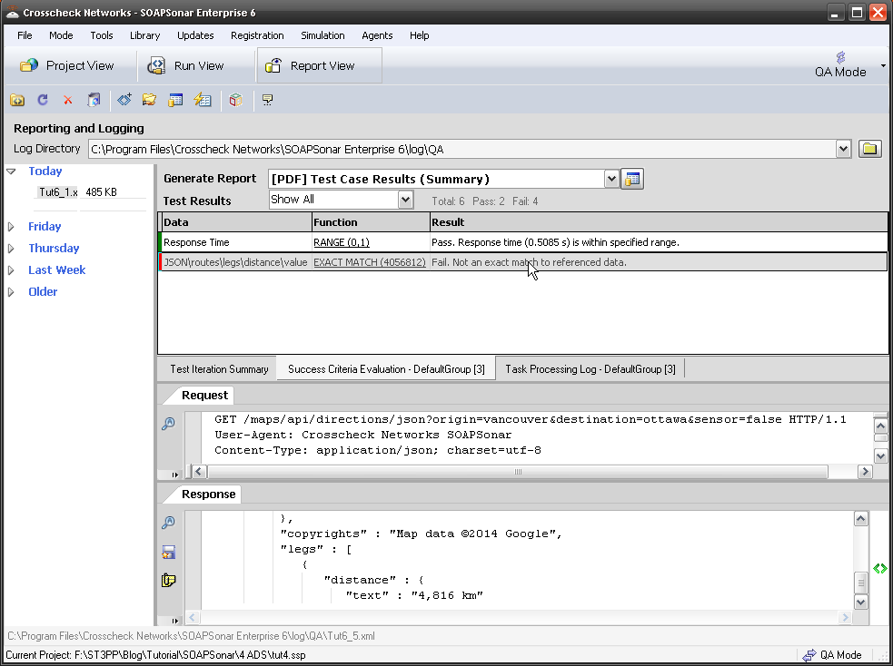Open the QA Mode selector in top right

(848, 65)
